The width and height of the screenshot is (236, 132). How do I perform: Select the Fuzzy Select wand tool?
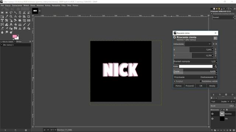(x=15, y=13)
